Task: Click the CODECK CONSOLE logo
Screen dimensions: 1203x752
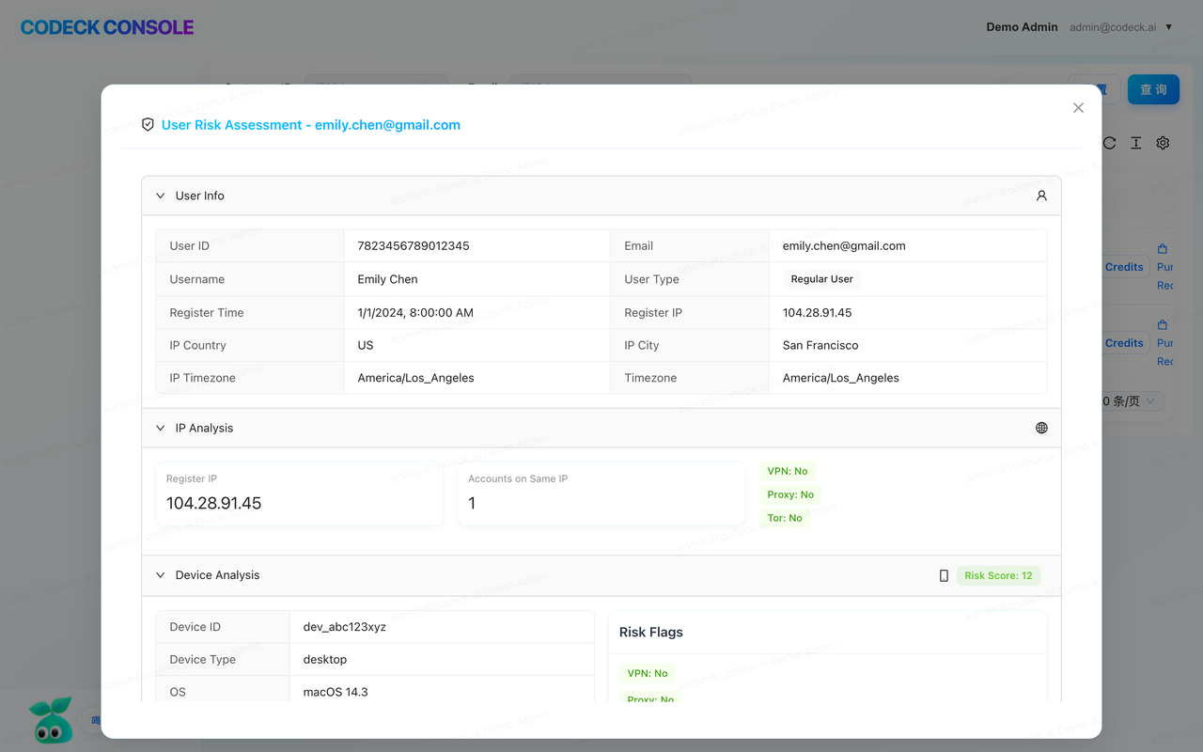Action: pos(105,26)
